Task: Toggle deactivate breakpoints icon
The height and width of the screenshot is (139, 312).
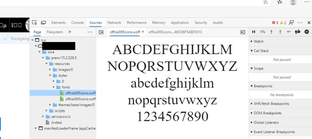Action: pyautogui.click(x=298, y=32)
